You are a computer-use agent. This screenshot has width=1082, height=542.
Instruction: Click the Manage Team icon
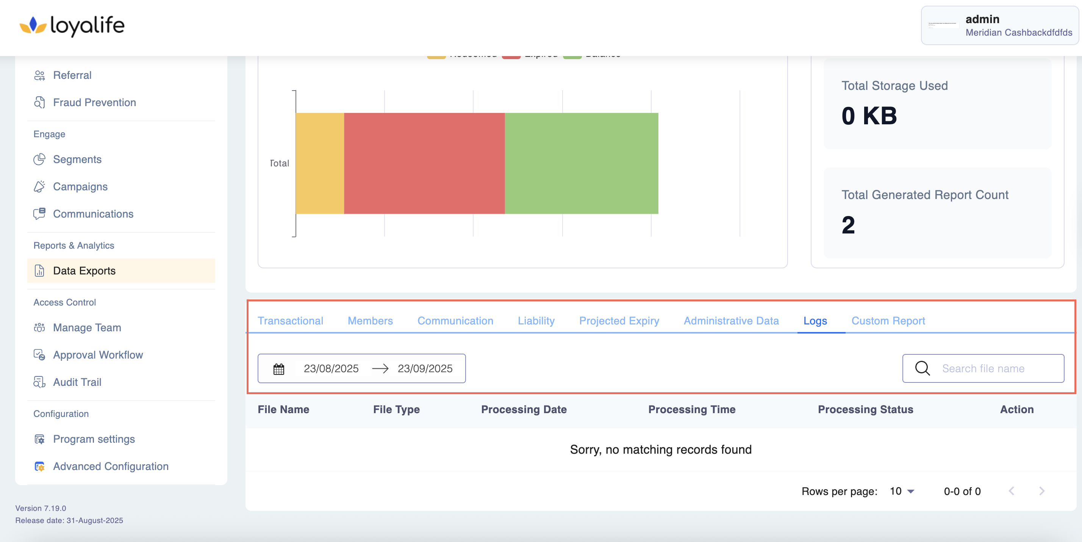tap(39, 327)
